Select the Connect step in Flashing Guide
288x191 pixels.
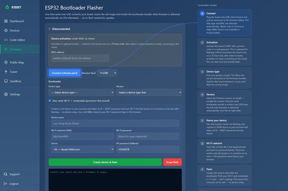(x=224, y=23)
